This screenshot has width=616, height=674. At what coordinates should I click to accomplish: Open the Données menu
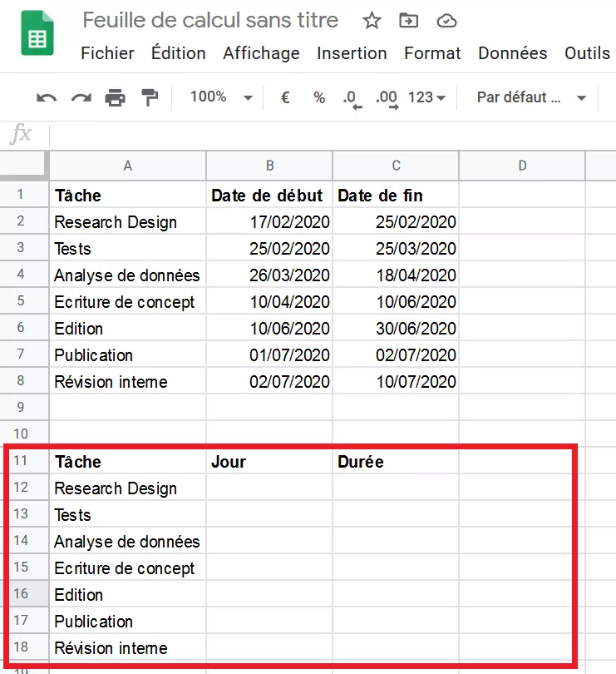[512, 53]
